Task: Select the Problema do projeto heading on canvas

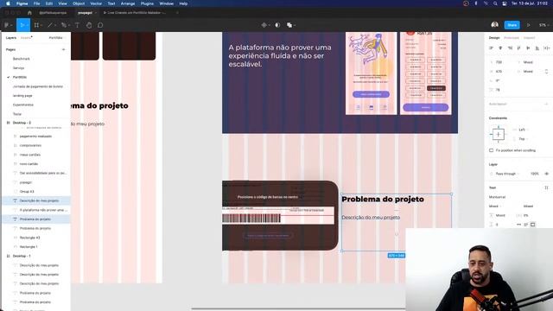Action: tap(383, 200)
